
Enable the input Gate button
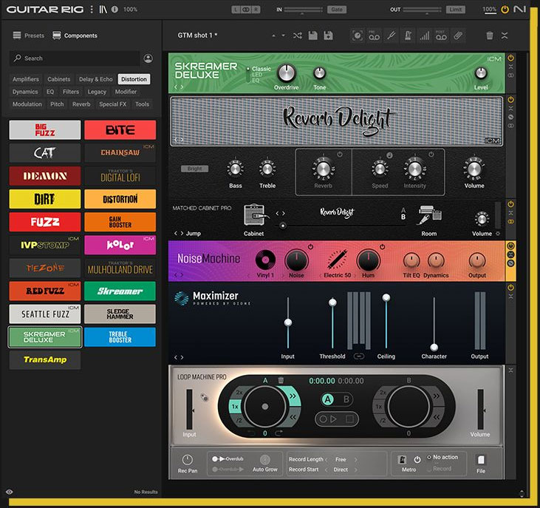(x=336, y=10)
